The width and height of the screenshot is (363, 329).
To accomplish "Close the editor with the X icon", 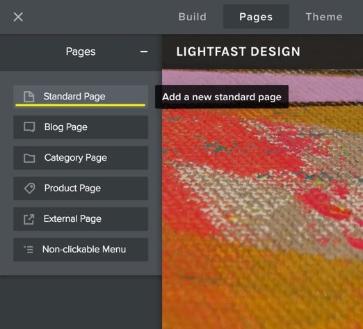I will pos(18,17).
